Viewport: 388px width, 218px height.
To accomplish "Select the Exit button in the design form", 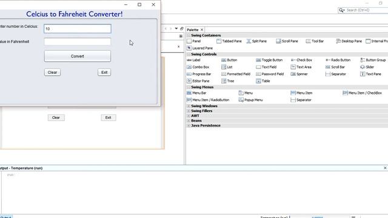I will (109, 117).
